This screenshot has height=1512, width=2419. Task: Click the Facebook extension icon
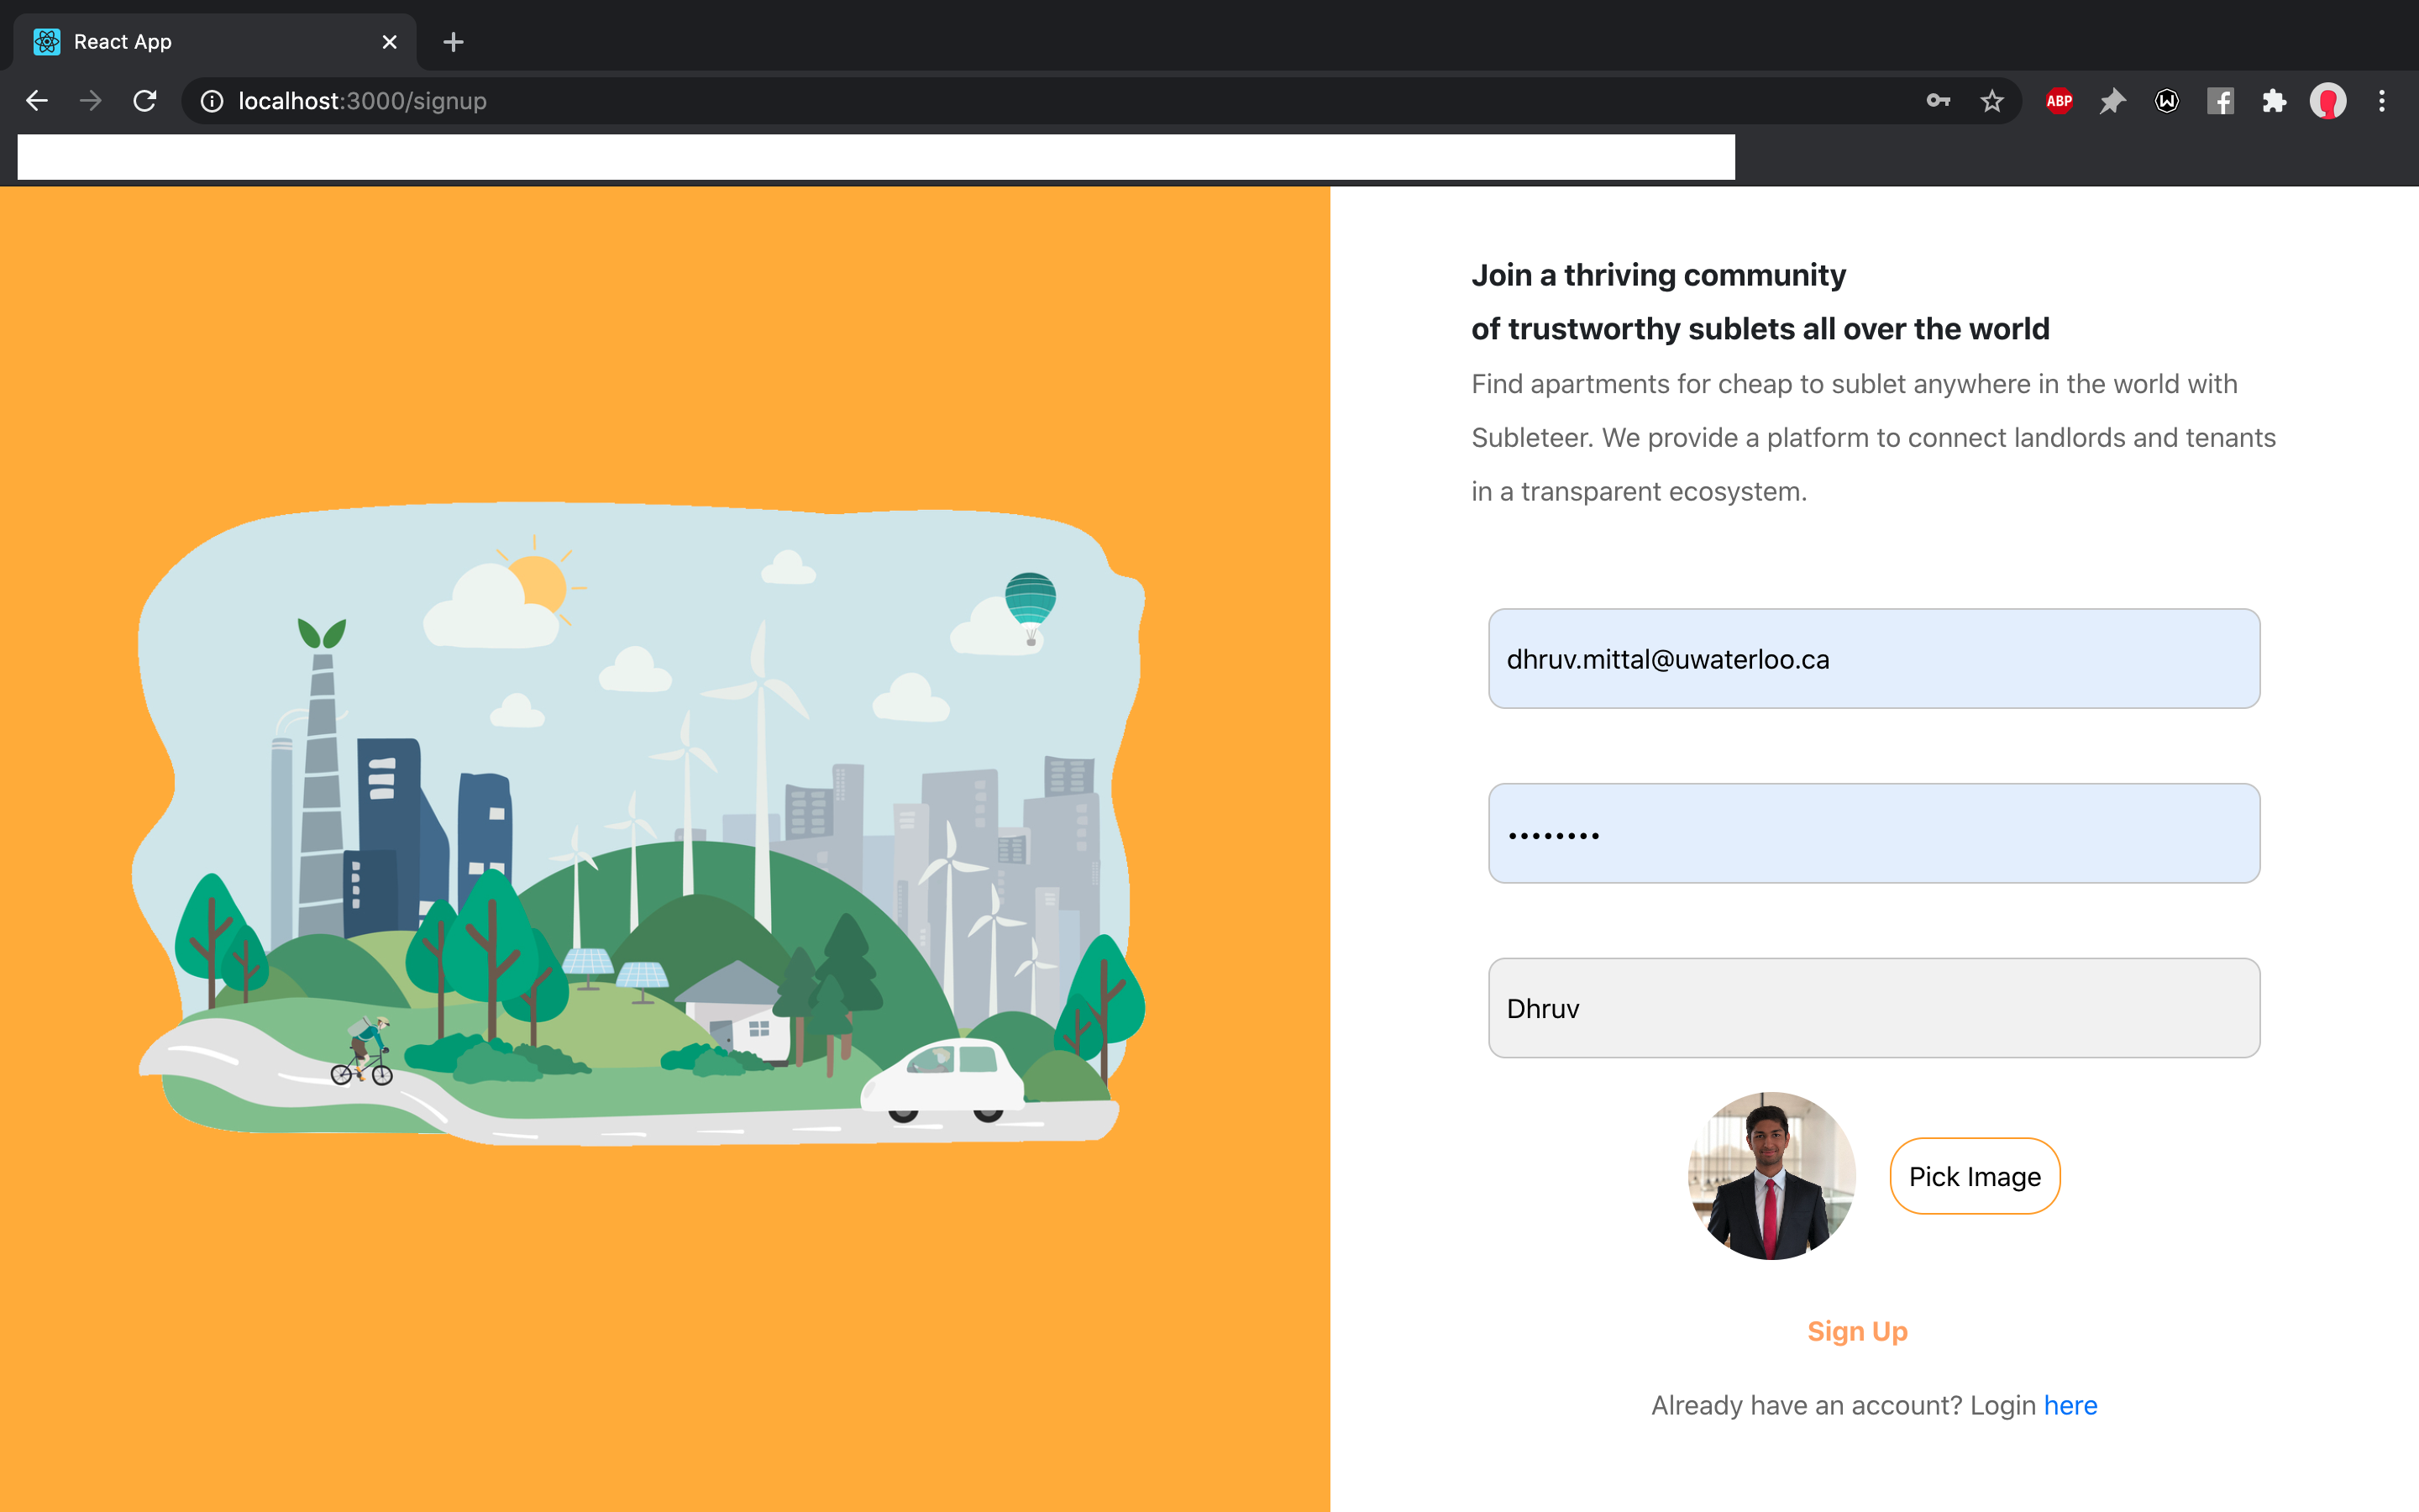2220,101
